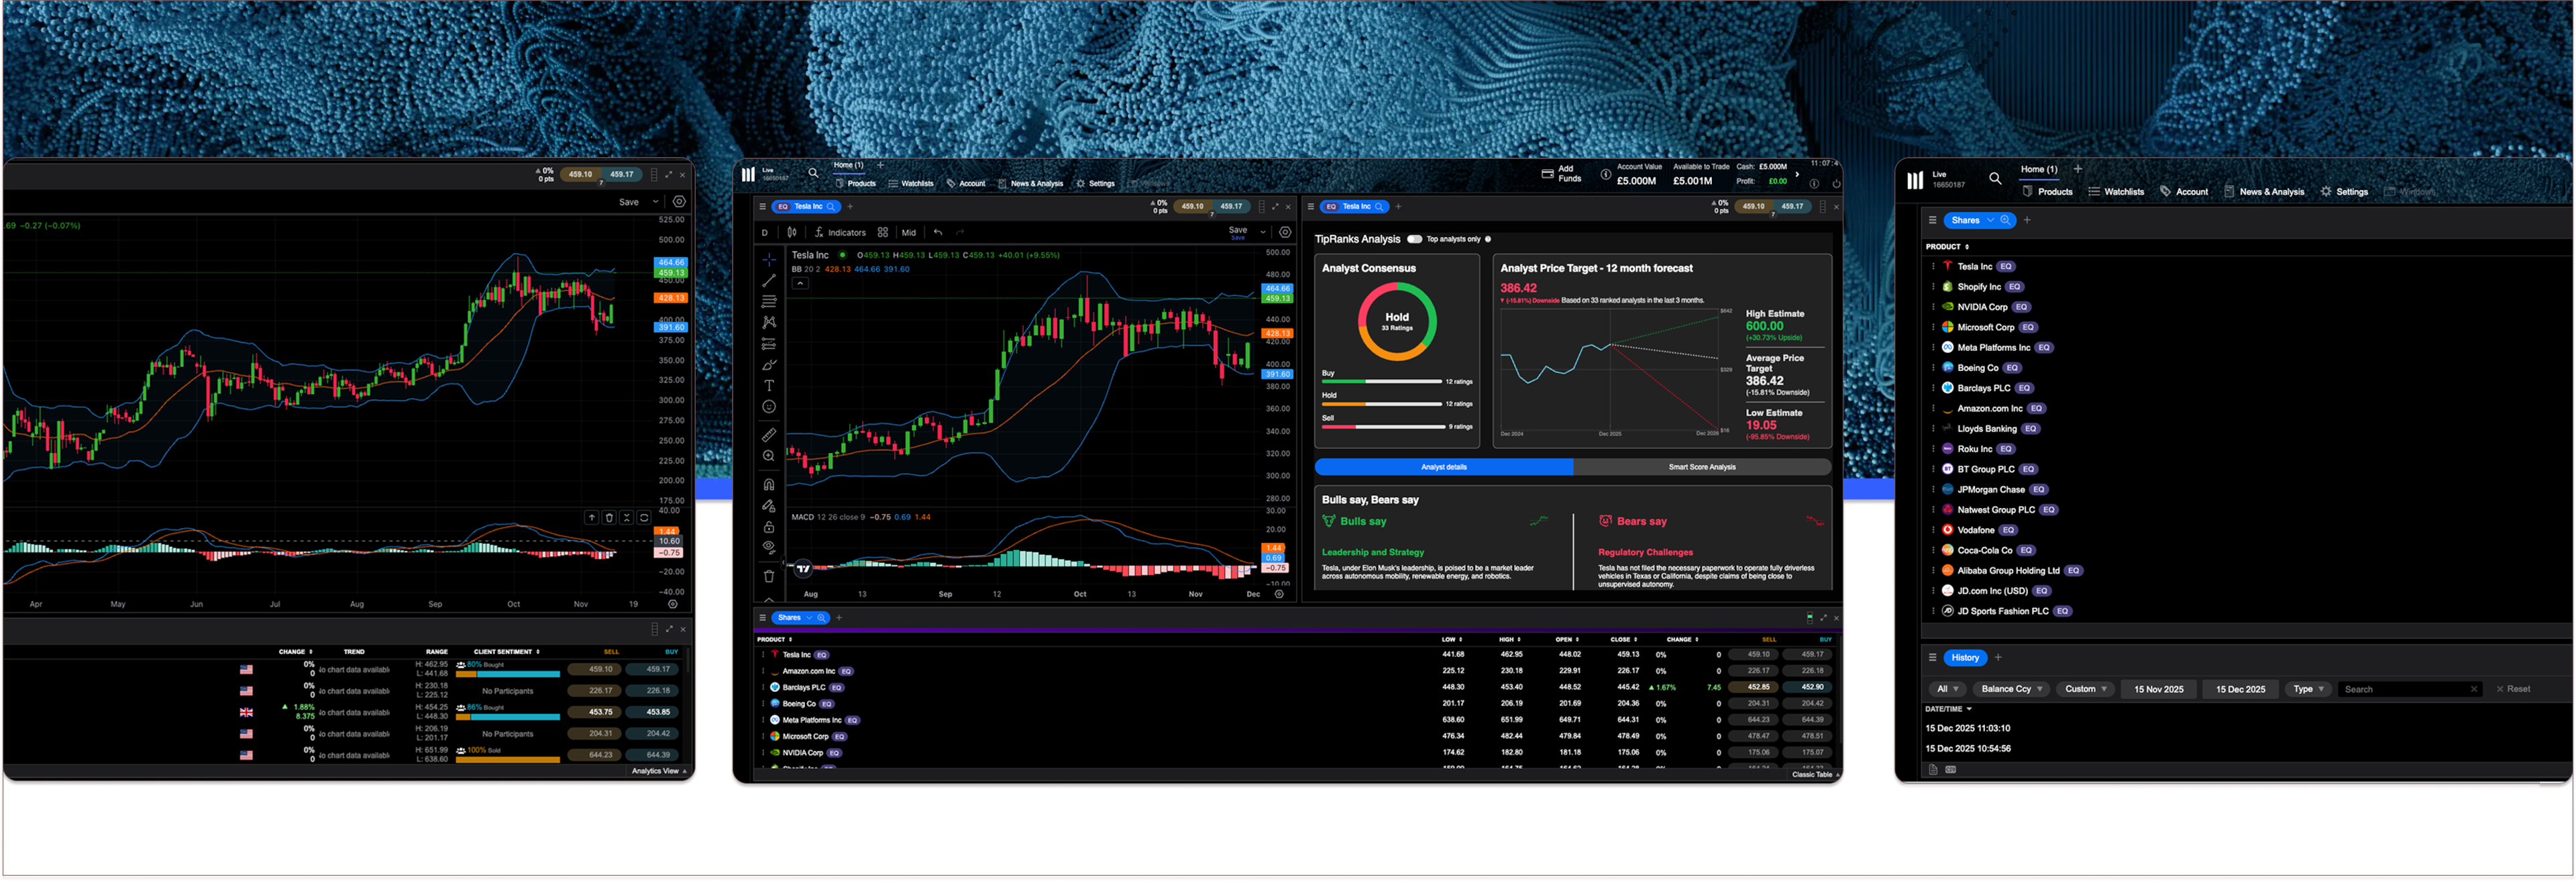
Task: Toggle lock all drawings padlock icon
Action: coord(769,527)
